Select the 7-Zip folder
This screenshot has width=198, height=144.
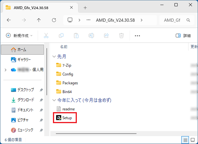tap(64, 65)
